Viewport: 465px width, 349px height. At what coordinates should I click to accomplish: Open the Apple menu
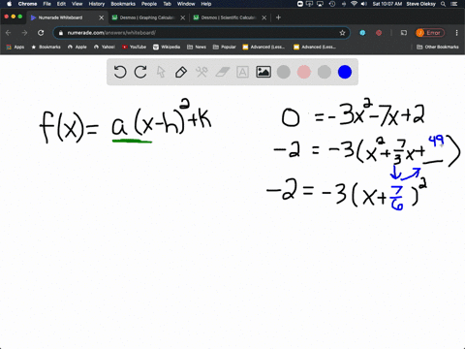click(x=9, y=4)
